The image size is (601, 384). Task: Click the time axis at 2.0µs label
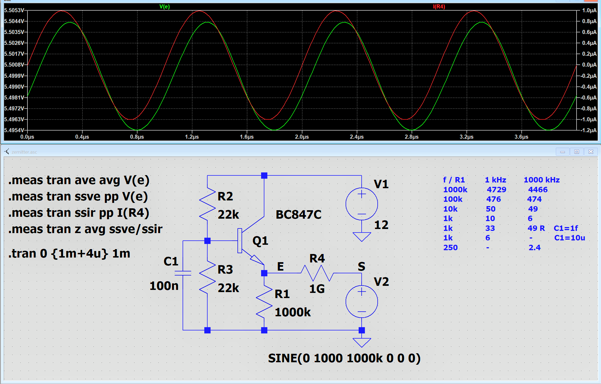(302, 137)
